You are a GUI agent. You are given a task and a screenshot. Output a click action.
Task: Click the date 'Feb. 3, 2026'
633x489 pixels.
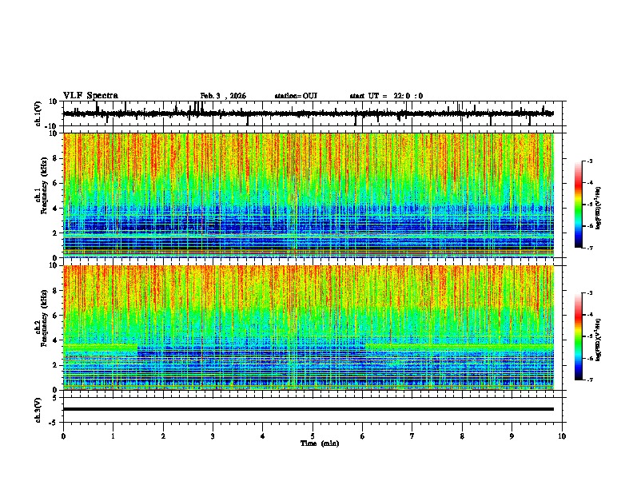coord(223,96)
